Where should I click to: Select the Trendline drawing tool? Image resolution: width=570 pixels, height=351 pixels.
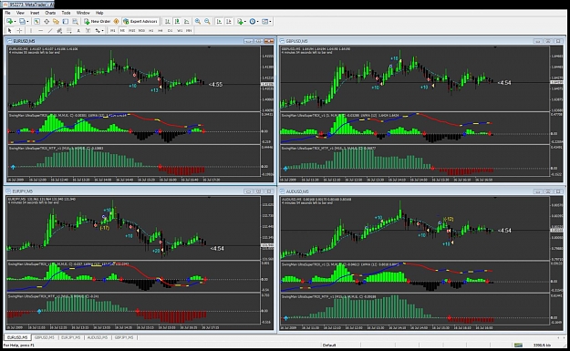click(x=50, y=31)
